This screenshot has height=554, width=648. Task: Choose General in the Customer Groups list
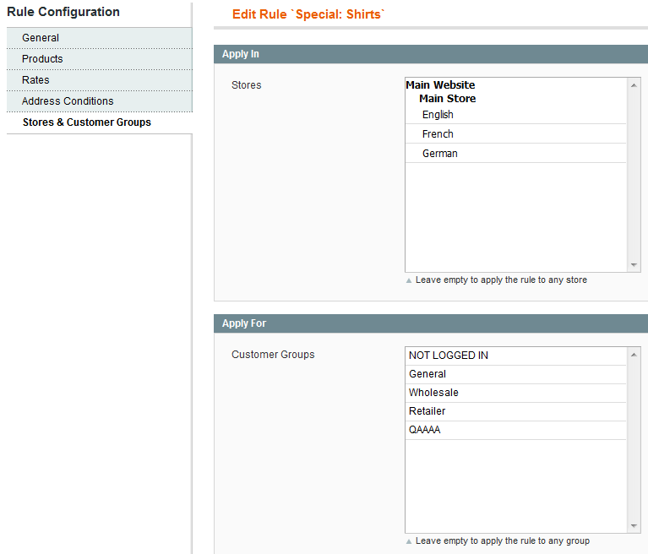[427, 374]
